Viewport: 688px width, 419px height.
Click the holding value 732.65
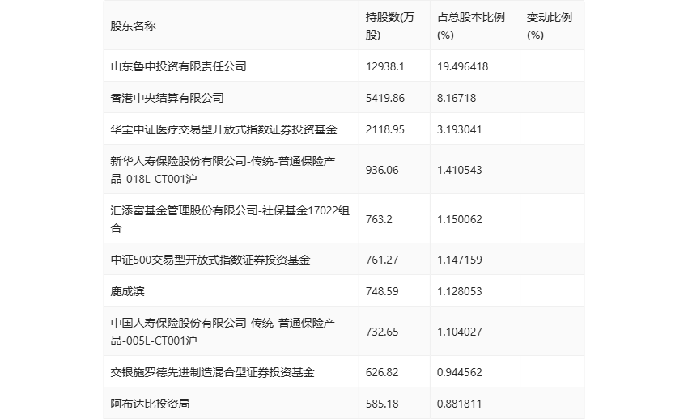tap(382, 332)
